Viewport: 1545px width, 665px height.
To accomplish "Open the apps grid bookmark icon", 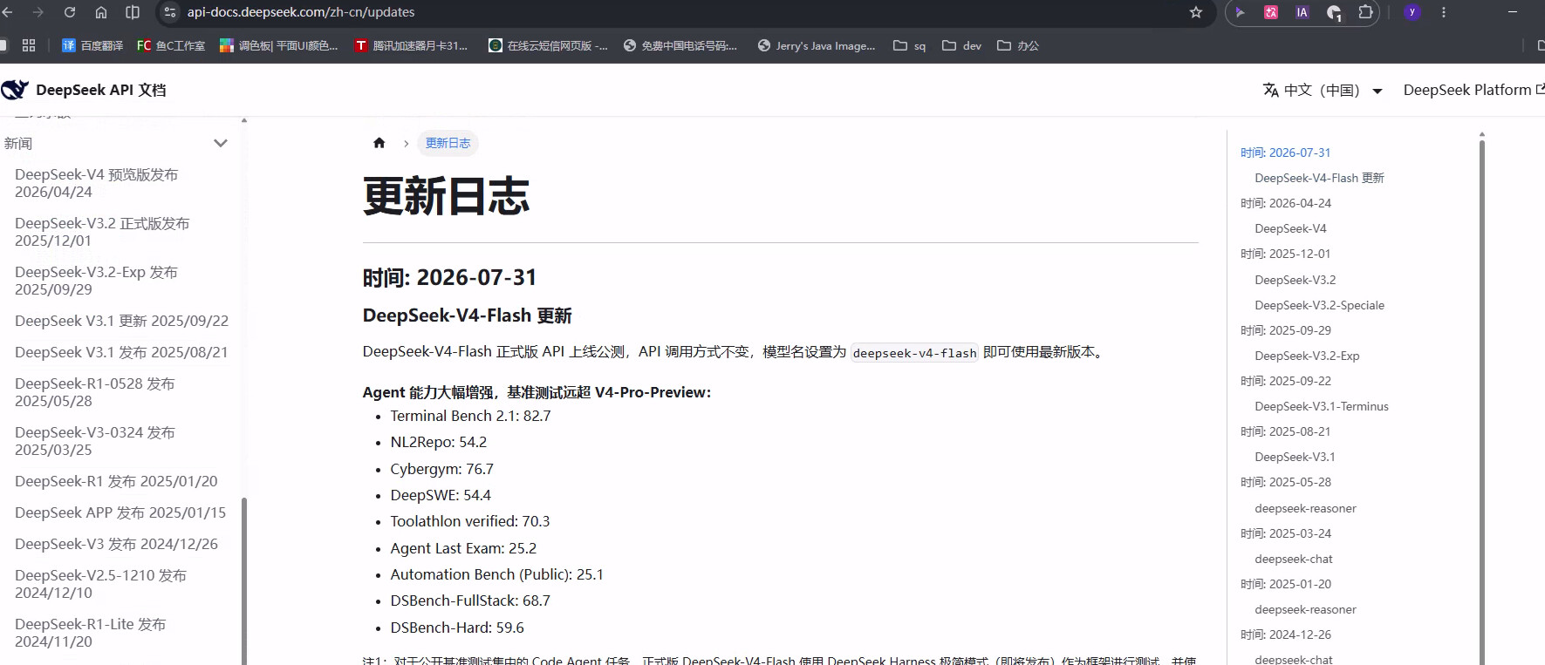I will point(29,45).
